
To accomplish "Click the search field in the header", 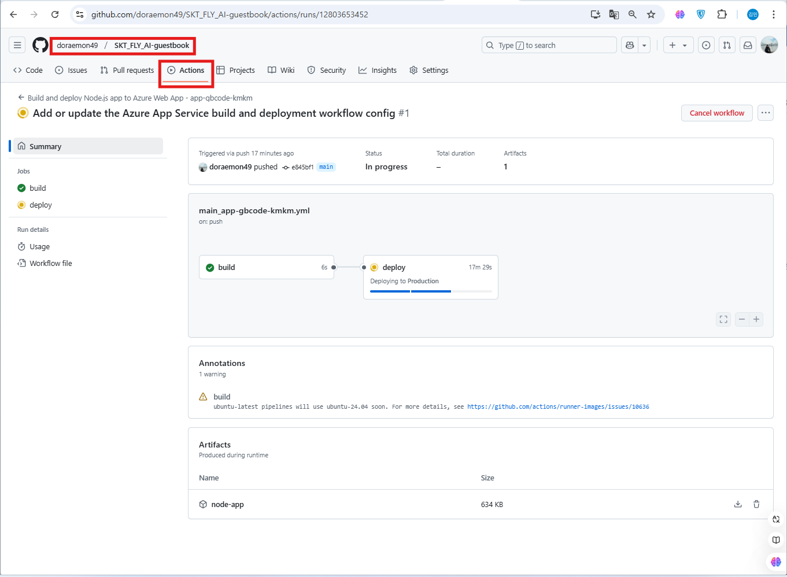I will tap(548, 45).
